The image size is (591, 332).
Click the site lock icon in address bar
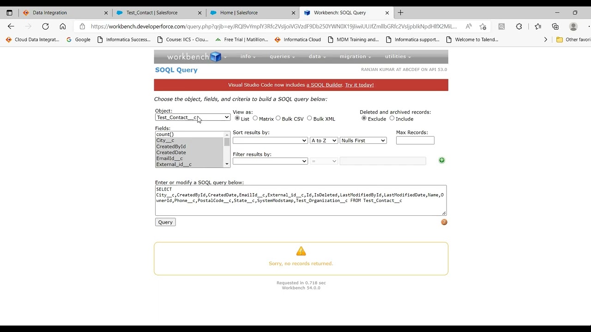pos(82,26)
